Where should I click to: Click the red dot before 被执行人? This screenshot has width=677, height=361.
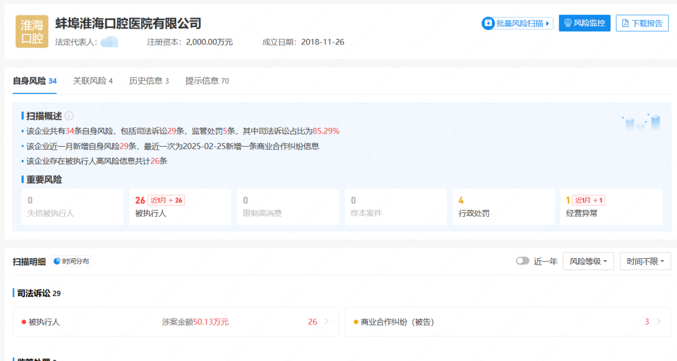click(24, 322)
